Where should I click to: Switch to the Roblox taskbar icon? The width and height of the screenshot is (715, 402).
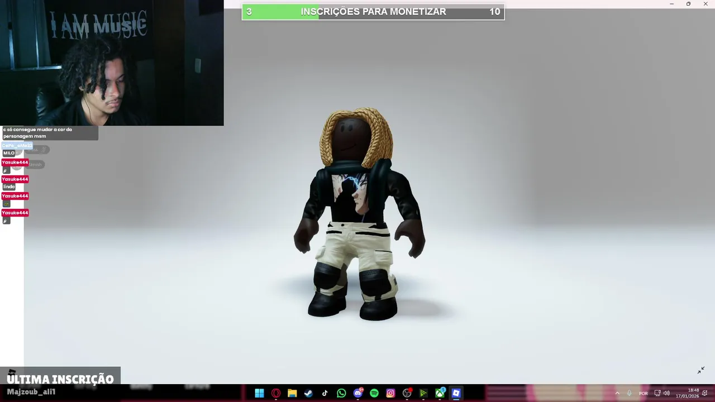pos(456,393)
